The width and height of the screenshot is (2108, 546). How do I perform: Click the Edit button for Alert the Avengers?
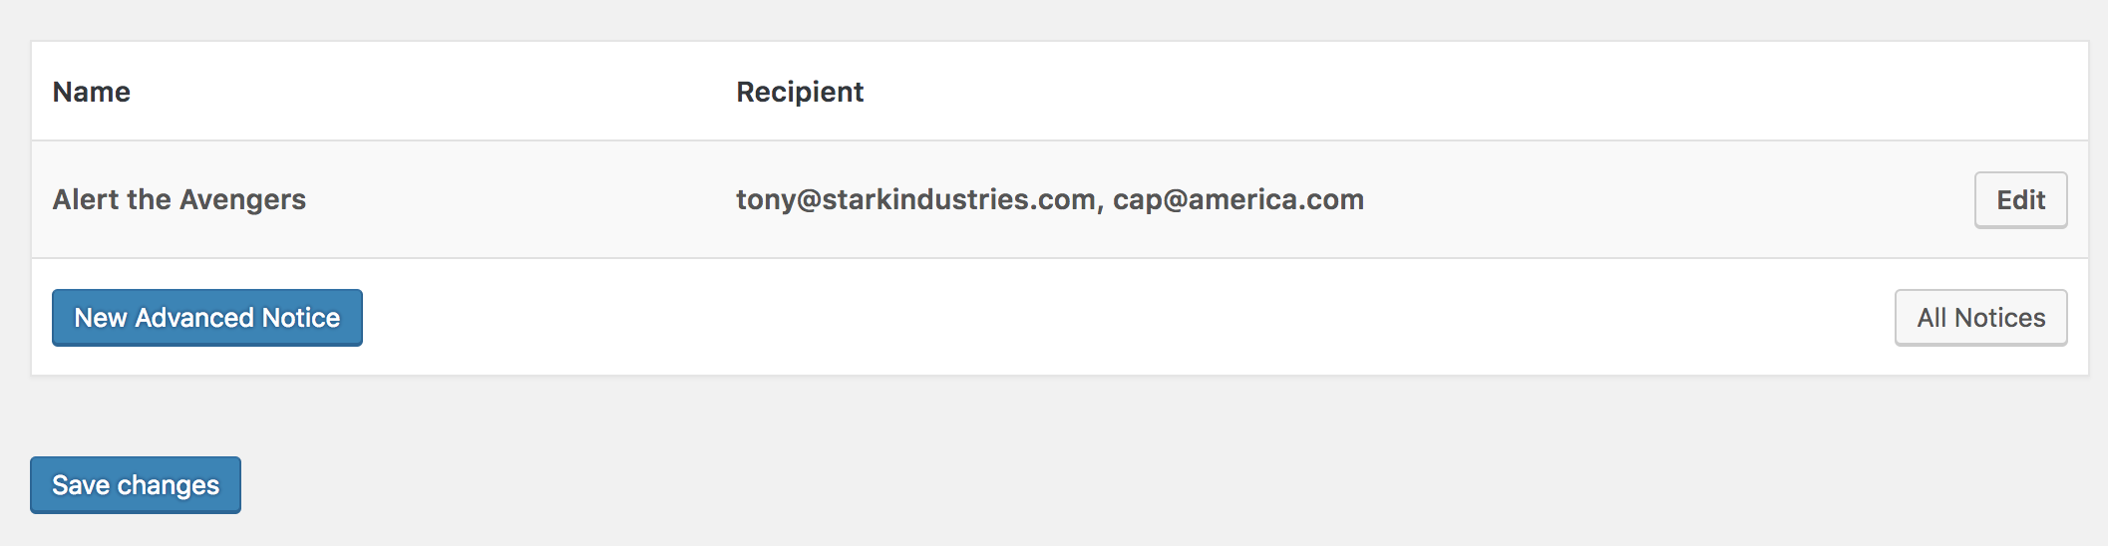tap(2020, 200)
